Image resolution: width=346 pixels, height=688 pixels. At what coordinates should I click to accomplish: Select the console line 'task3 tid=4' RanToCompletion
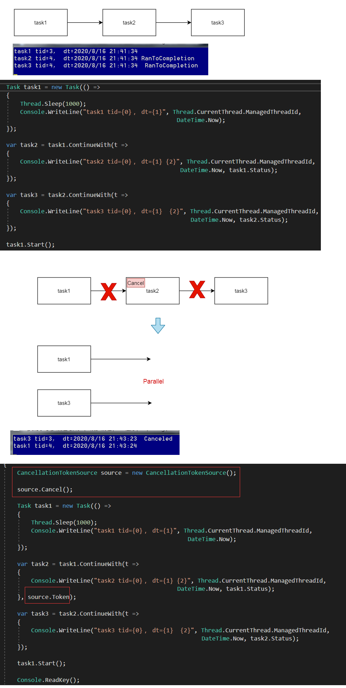(106, 65)
